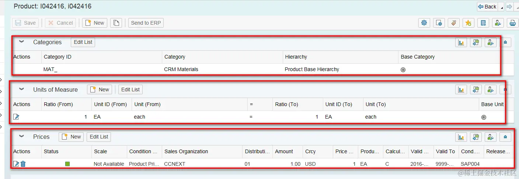Collapse the Units of Measure section chevron

(21, 89)
